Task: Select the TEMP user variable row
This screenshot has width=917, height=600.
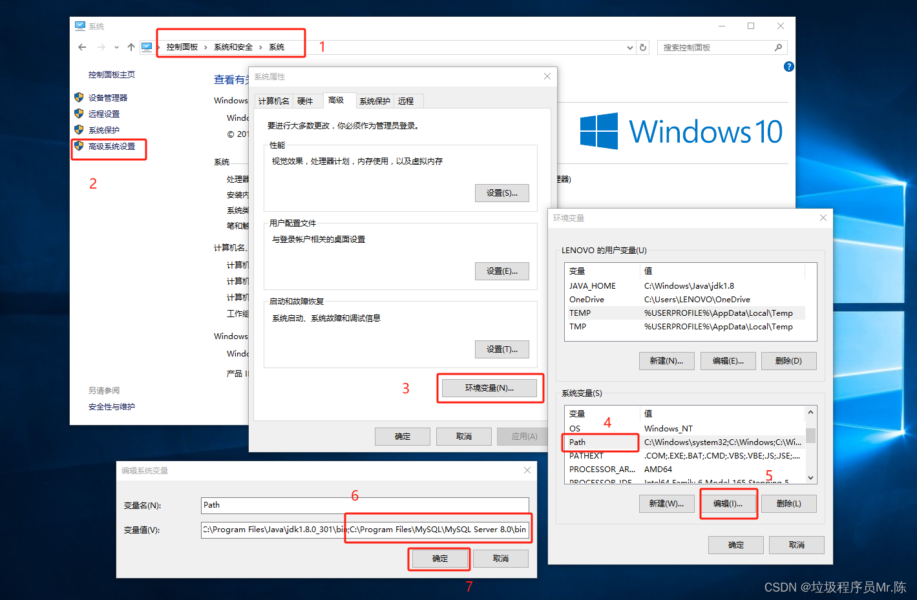Action: click(x=685, y=313)
